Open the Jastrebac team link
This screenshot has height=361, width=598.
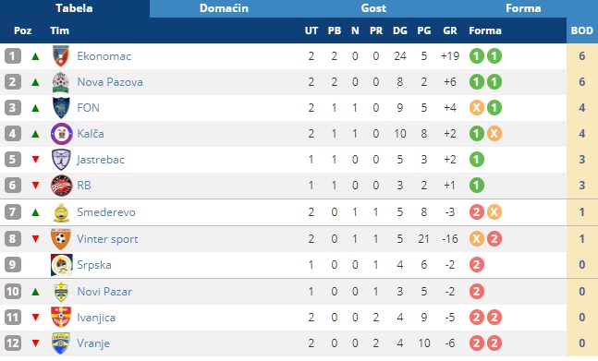pos(101,160)
